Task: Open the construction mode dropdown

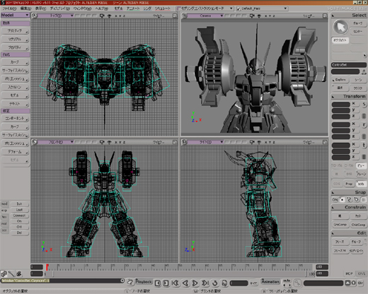Action: coord(205,8)
